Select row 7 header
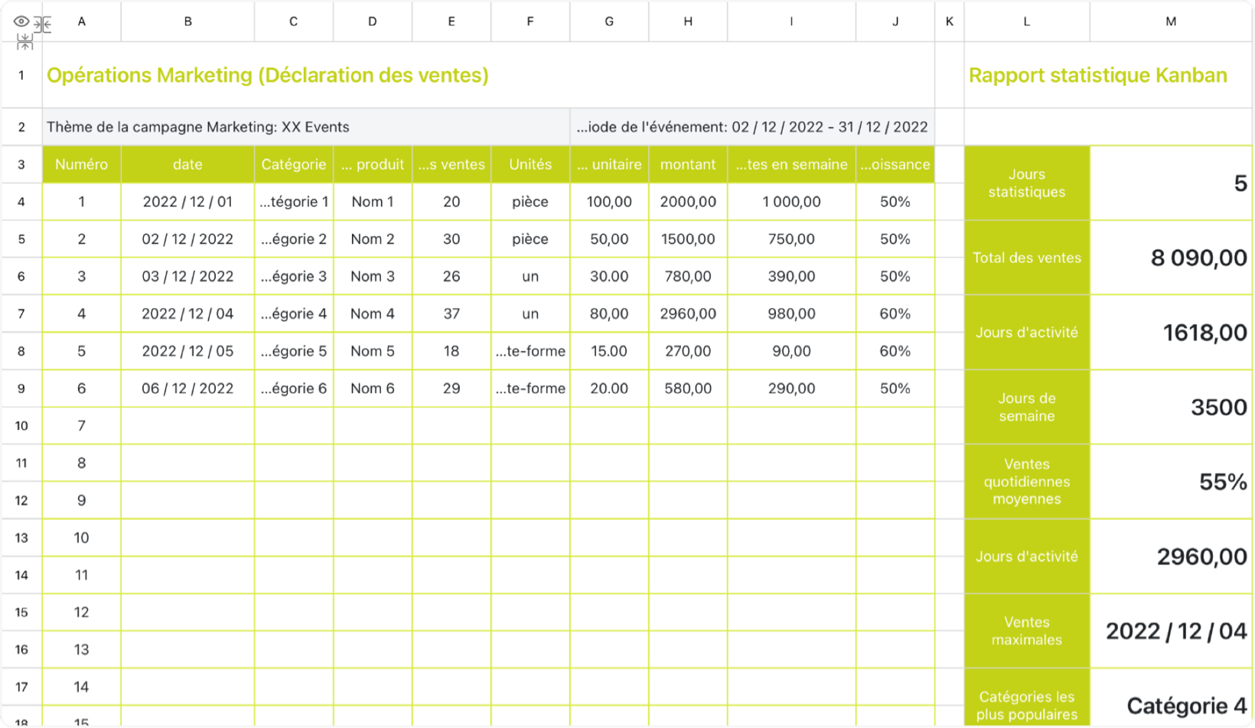The image size is (1255, 728). [21, 314]
